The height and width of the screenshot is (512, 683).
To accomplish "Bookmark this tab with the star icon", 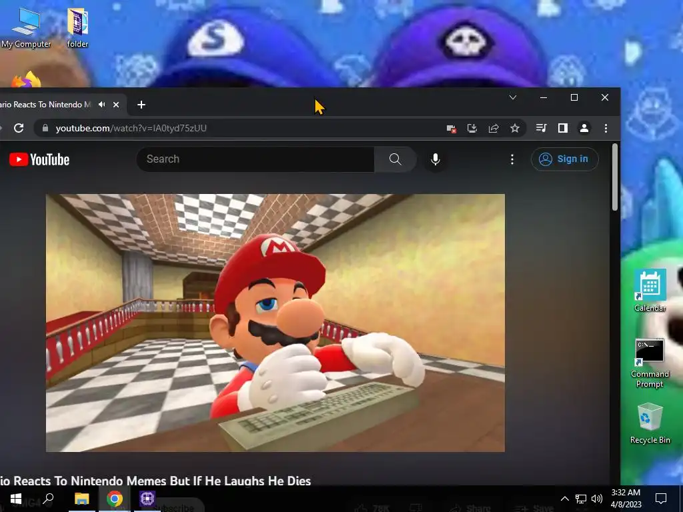I will 515,128.
